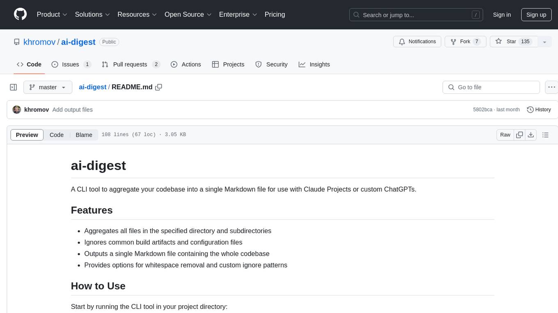Open the master branch selector

48,87
